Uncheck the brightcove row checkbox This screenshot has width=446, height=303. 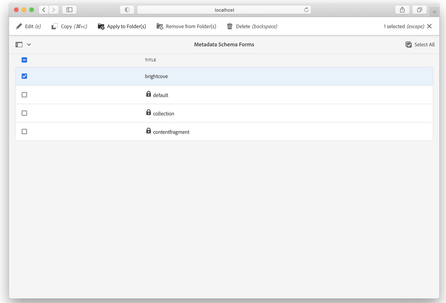[x=24, y=76]
